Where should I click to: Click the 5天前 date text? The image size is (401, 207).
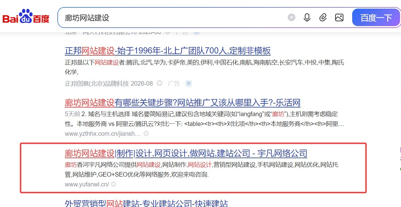(x=72, y=114)
